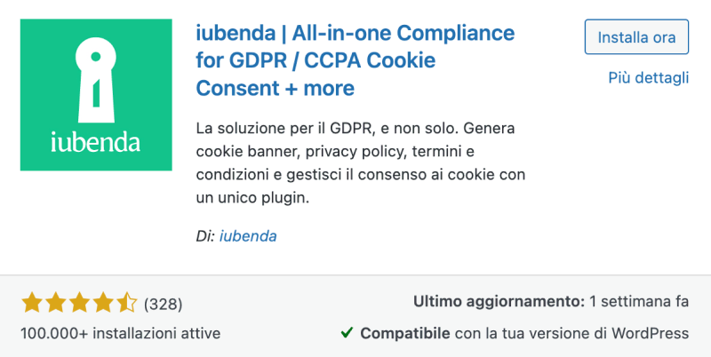Click the first rating star

click(x=32, y=304)
